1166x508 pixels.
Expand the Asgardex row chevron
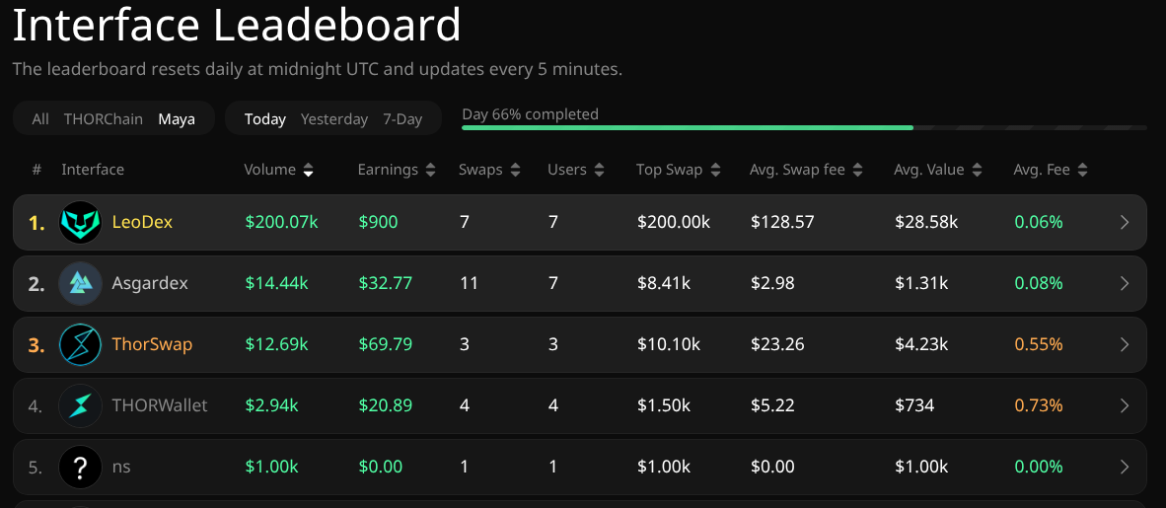pyautogui.click(x=1125, y=283)
